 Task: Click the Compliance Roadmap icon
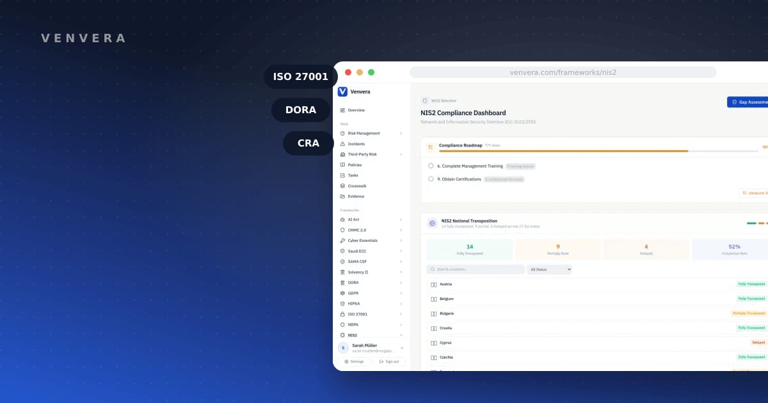(430, 146)
